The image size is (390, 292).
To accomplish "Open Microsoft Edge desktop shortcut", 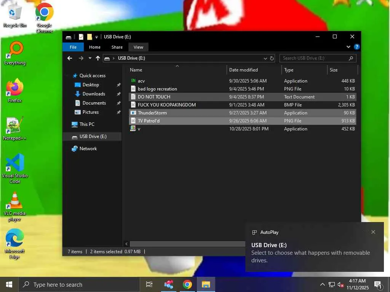I will click(x=15, y=244).
